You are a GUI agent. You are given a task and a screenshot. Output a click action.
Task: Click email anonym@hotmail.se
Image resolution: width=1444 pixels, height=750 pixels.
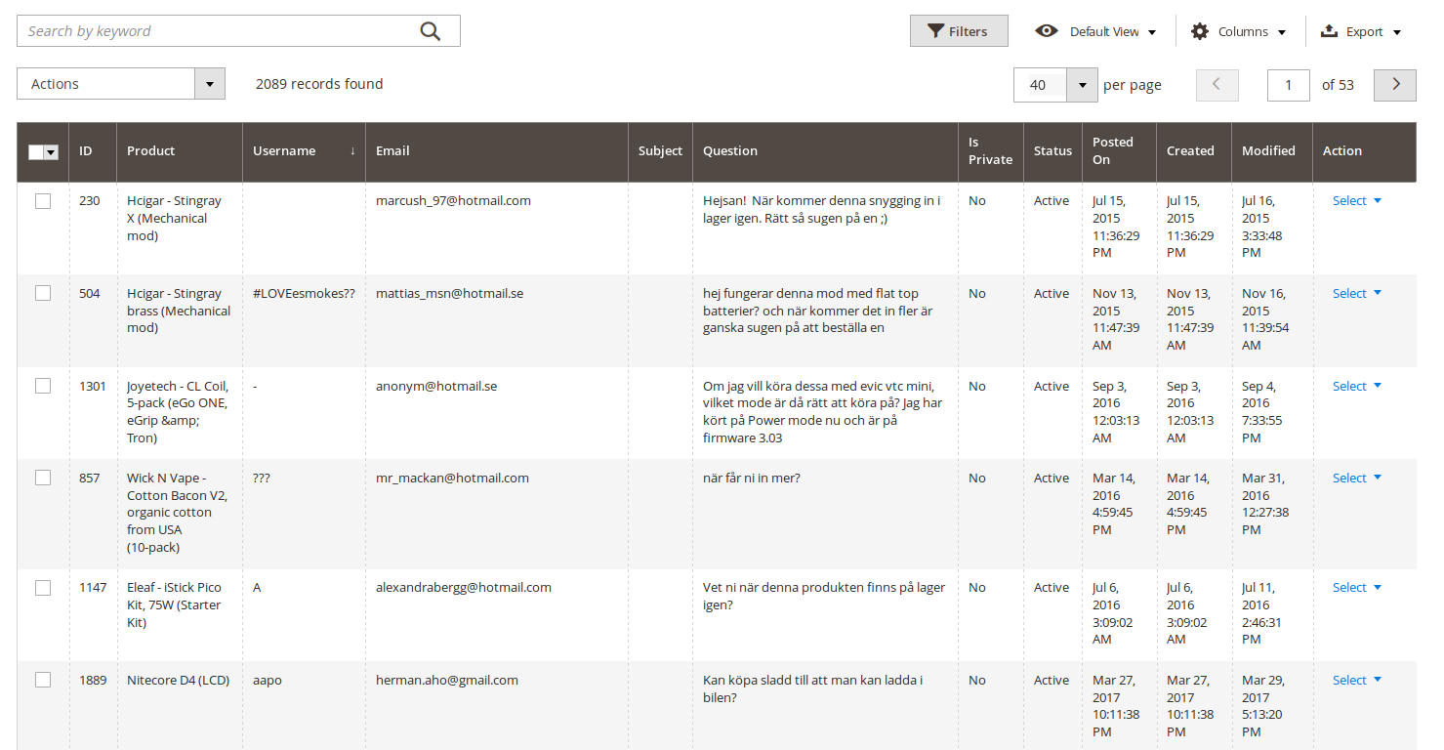click(x=436, y=386)
